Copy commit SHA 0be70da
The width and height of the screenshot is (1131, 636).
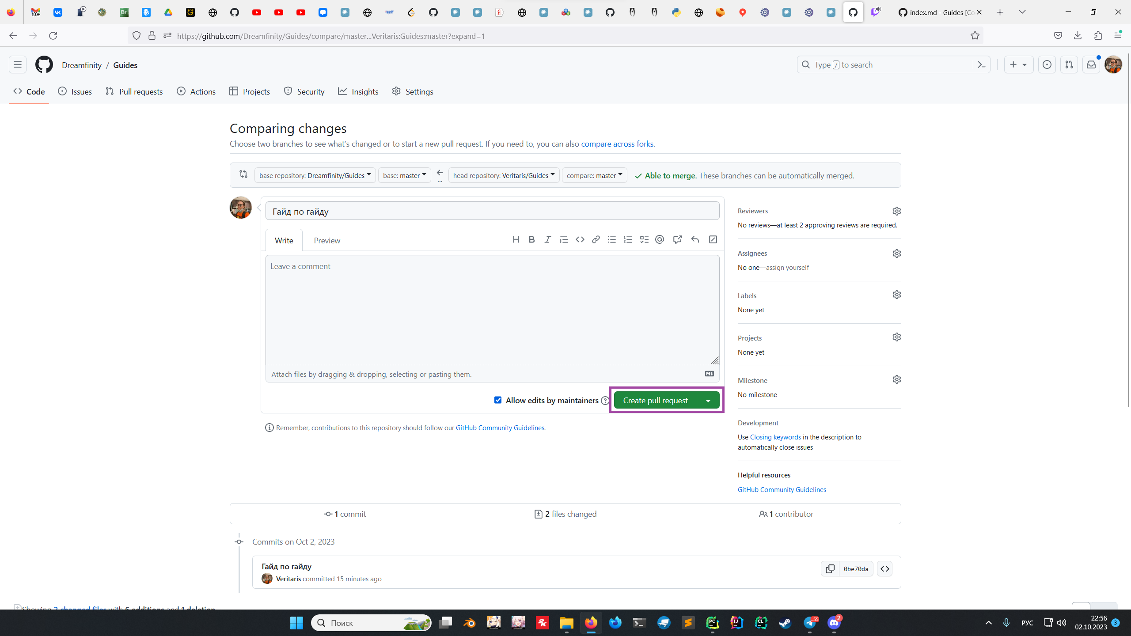[x=830, y=569]
